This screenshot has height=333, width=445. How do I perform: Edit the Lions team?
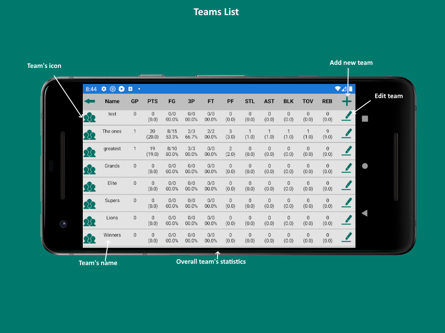tap(347, 220)
